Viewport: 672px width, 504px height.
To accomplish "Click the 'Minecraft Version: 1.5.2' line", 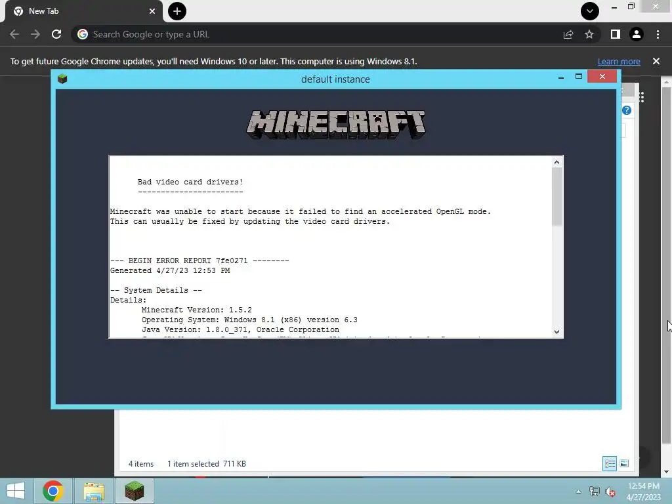I will click(197, 310).
